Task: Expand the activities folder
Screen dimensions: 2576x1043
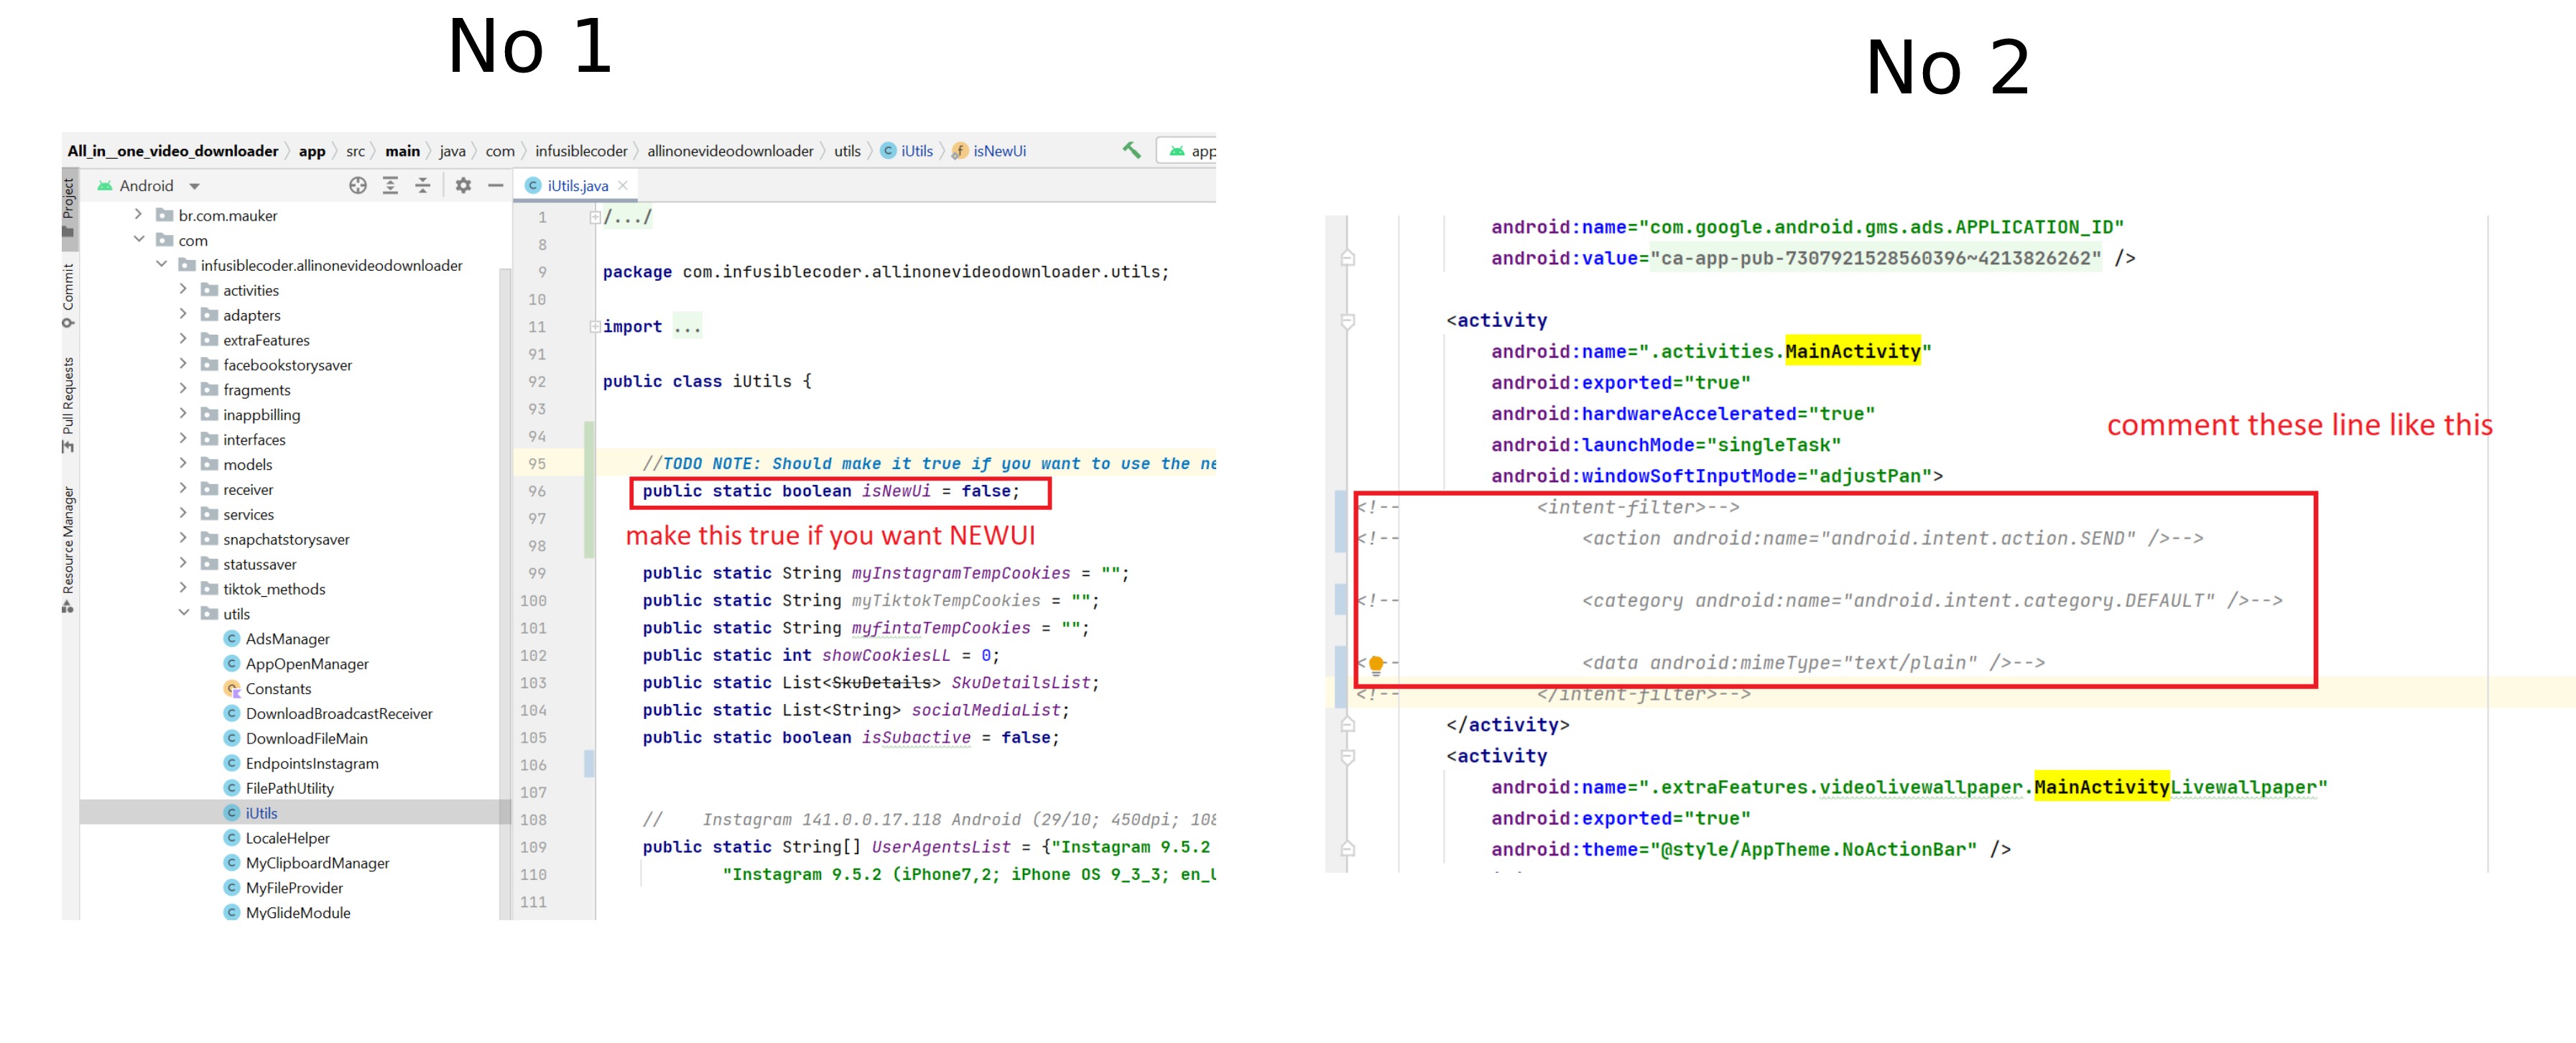Action: (183, 289)
